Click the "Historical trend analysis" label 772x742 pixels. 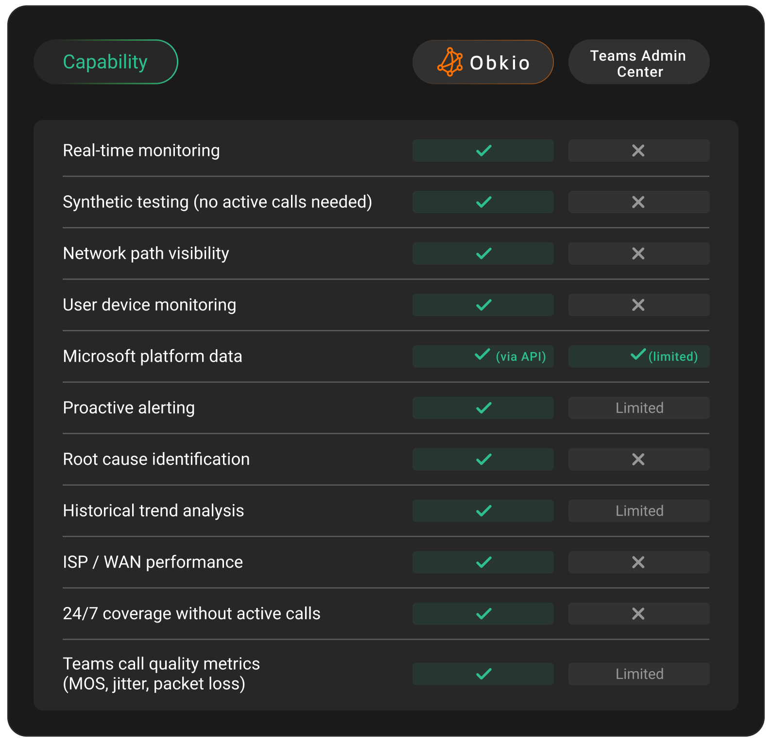[x=154, y=511]
